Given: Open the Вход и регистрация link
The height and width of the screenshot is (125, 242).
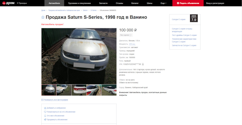Looking at the screenshot, I should pos(215,3).
